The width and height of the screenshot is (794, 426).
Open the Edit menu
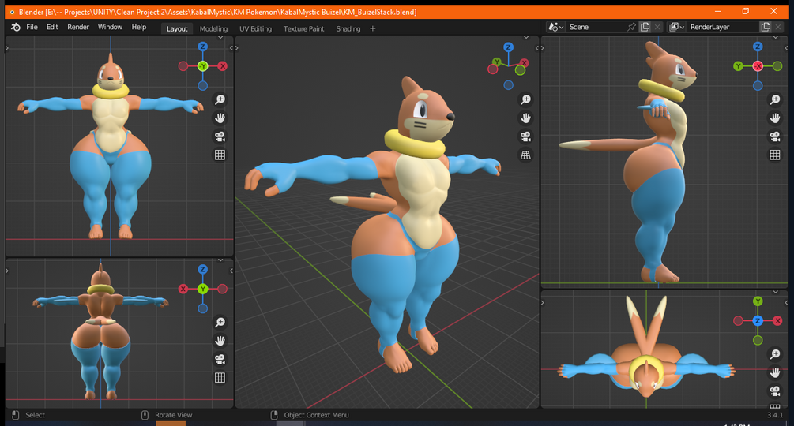52,28
